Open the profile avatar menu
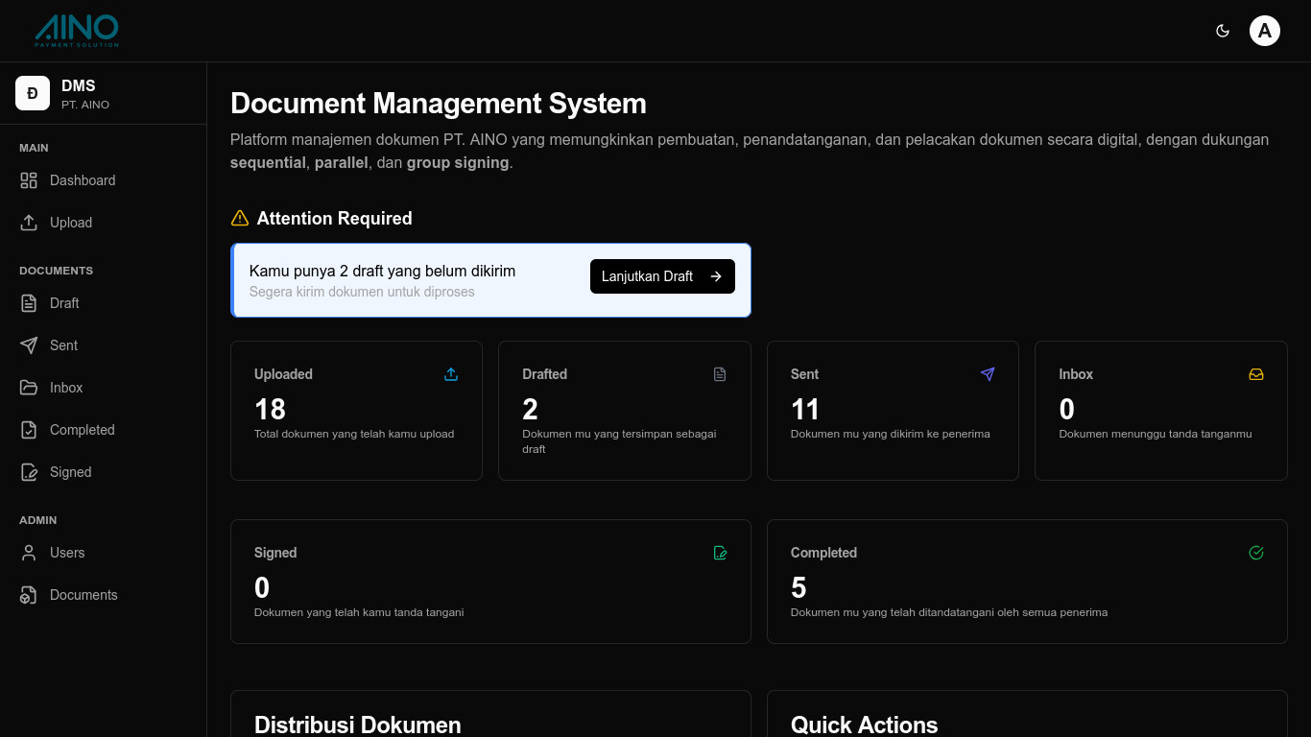1311x737 pixels. point(1265,30)
